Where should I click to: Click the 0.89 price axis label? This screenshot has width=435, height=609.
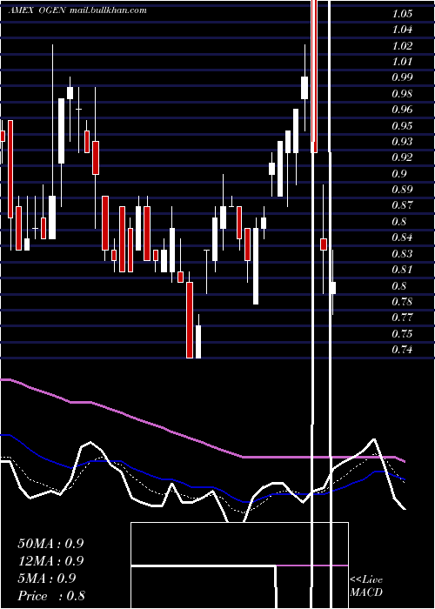tap(402, 190)
